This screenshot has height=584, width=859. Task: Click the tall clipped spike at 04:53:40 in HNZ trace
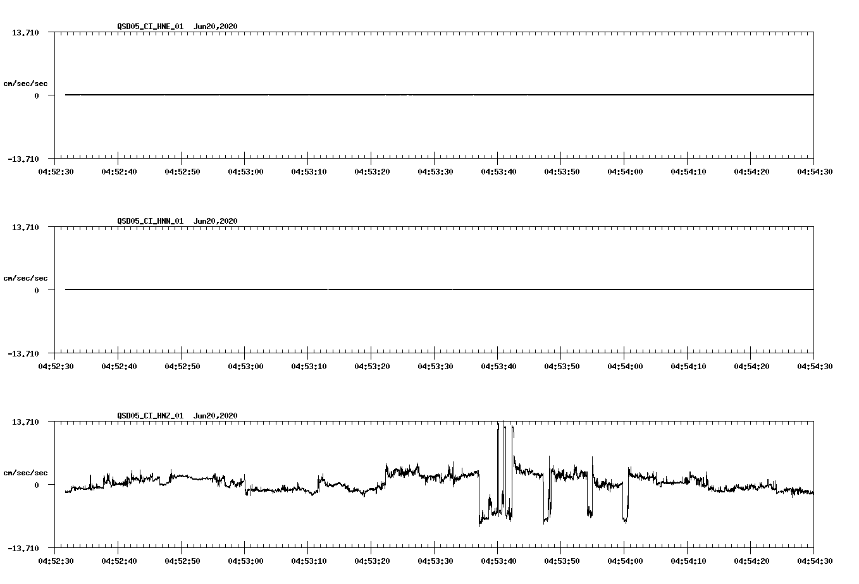click(498, 468)
